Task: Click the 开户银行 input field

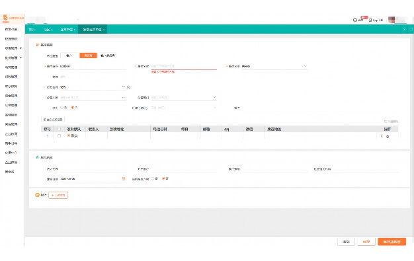Action: click(184, 169)
